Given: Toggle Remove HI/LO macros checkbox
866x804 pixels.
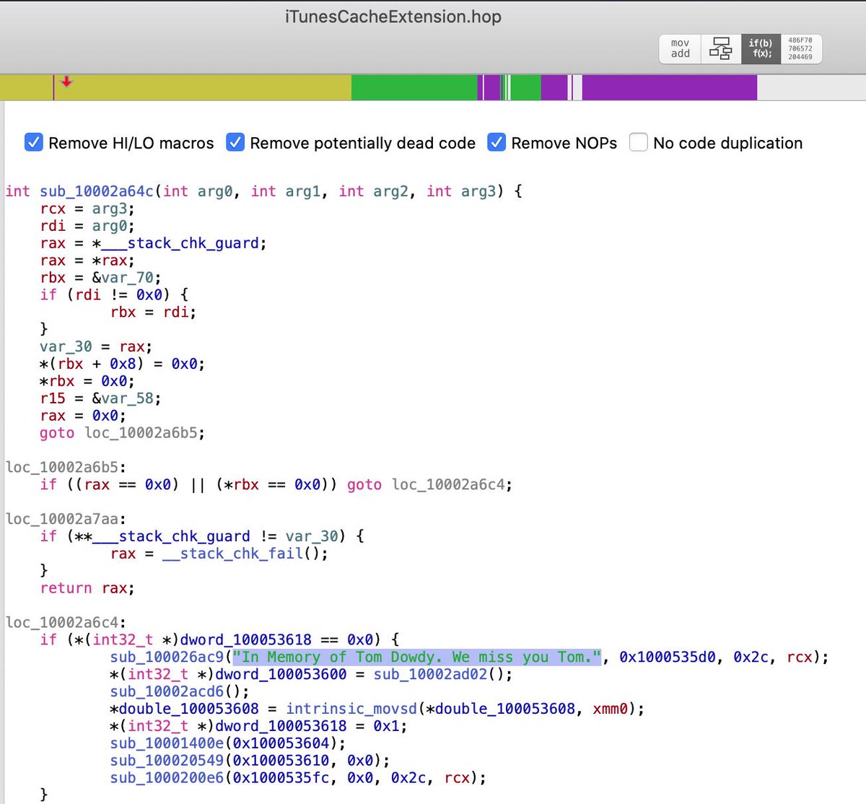Looking at the screenshot, I should pyautogui.click(x=34, y=142).
